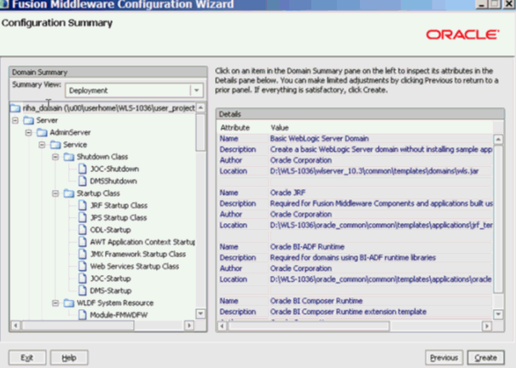Click the domain tree vertical scrollbar thumb
This screenshot has width=516, height=368.
coord(200,132)
